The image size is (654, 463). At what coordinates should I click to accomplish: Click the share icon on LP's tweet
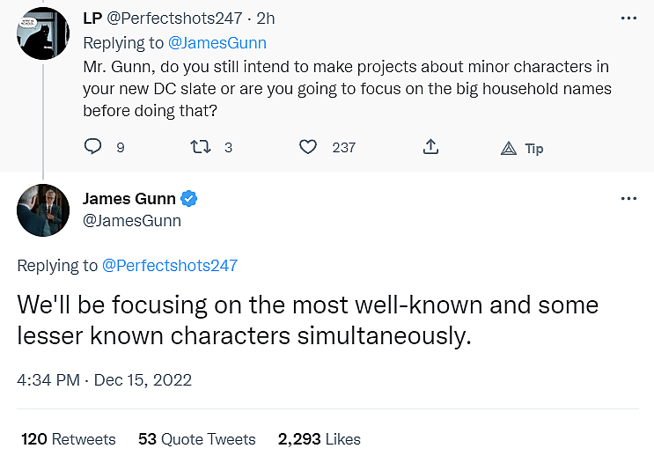point(430,147)
